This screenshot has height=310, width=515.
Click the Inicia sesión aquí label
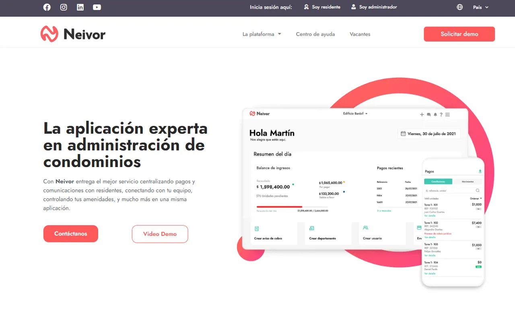pyautogui.click(x=271, y=7)
